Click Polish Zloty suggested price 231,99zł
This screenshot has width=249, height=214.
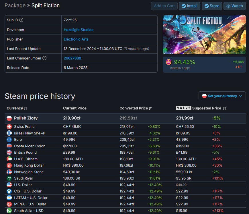[185, 118]
